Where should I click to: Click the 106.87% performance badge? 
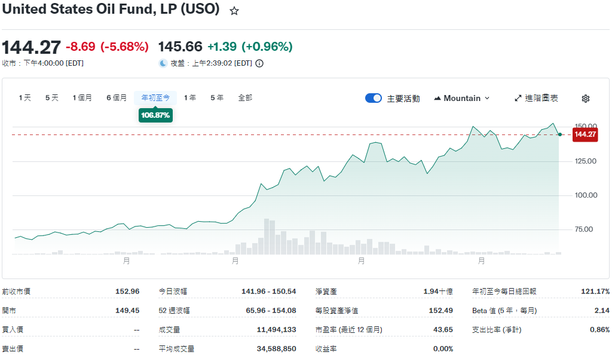155,115
